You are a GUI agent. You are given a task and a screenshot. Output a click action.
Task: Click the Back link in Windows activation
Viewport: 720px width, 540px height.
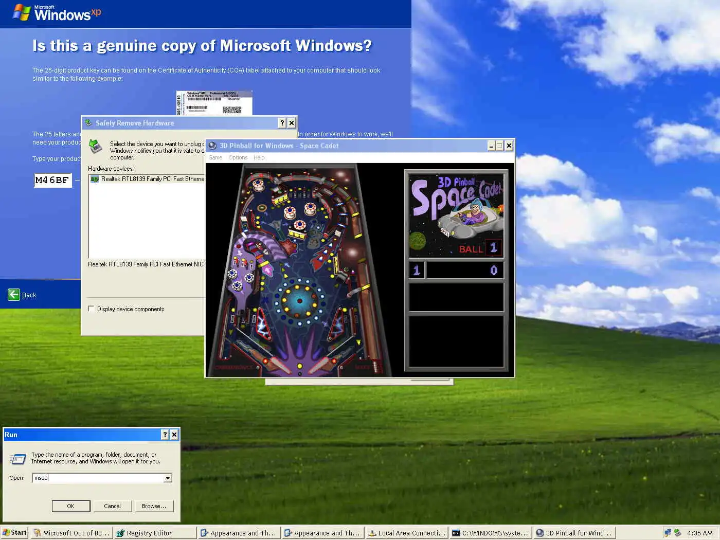click(29, 295)
